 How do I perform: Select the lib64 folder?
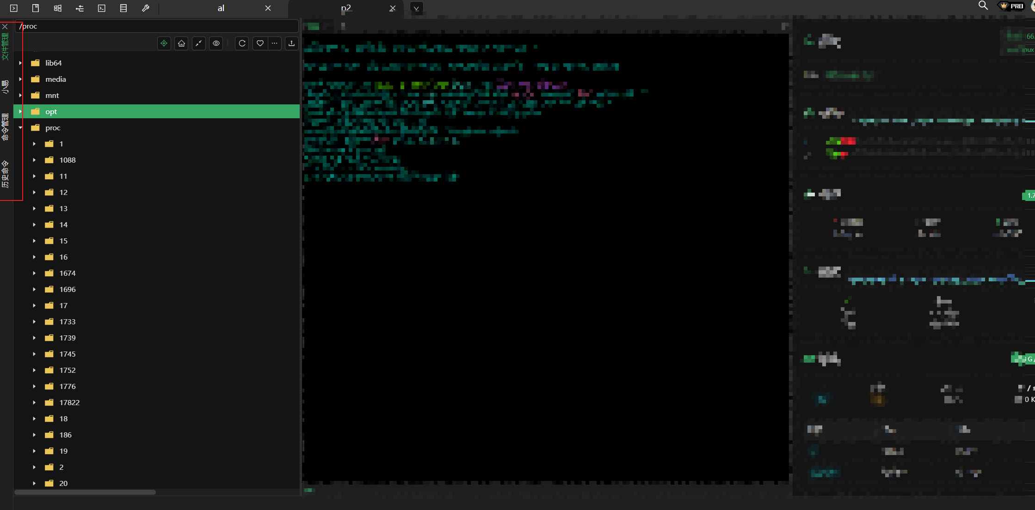click(53, 63)
